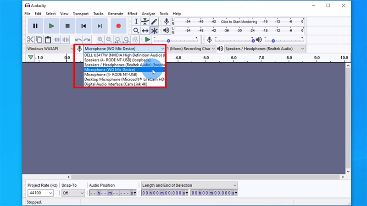Choose Microphone (4- RODE NT-USB) from list

(x=111, y=75)
